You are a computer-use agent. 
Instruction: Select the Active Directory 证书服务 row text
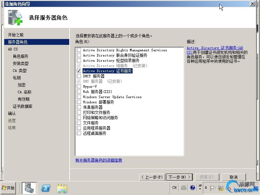coord(108,71)
